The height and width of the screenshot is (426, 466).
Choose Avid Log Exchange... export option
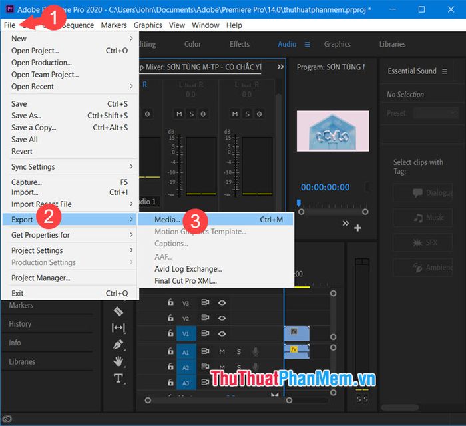coord(215,268)
